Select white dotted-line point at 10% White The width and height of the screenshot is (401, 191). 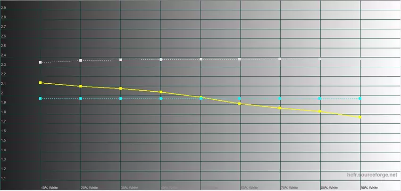[x=41, y=63]
